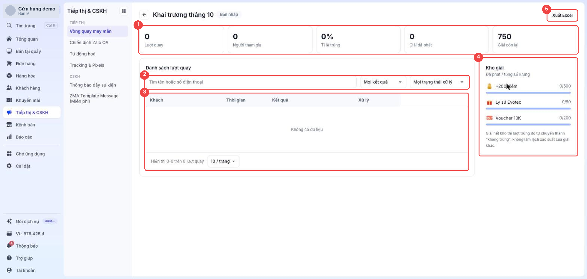Click the Gói dịch vụ sparkle icon

[9, 221]
